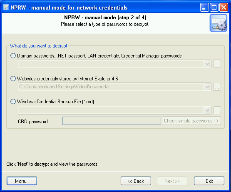Click the Next >> button
This screenshot has height=192, width=231.
(172, 181)
